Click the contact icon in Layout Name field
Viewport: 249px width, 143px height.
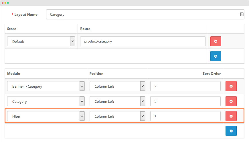[x=242, y=14]
